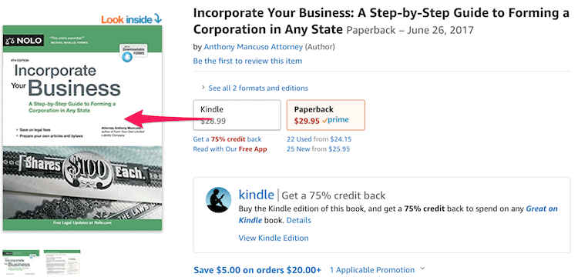
Task: Select the second back cover thumbnail
Action: [x=62, y=262]
